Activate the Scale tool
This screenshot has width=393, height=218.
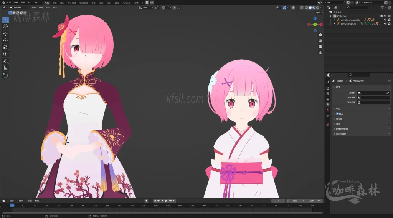pos(5,47)
